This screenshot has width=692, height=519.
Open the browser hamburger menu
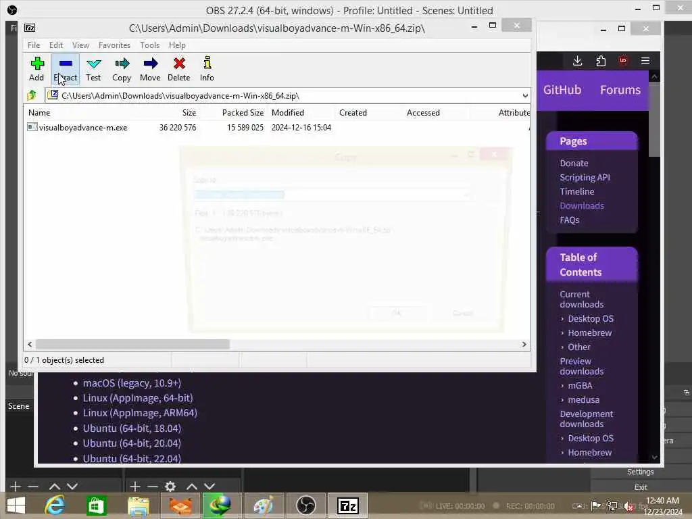645,61
